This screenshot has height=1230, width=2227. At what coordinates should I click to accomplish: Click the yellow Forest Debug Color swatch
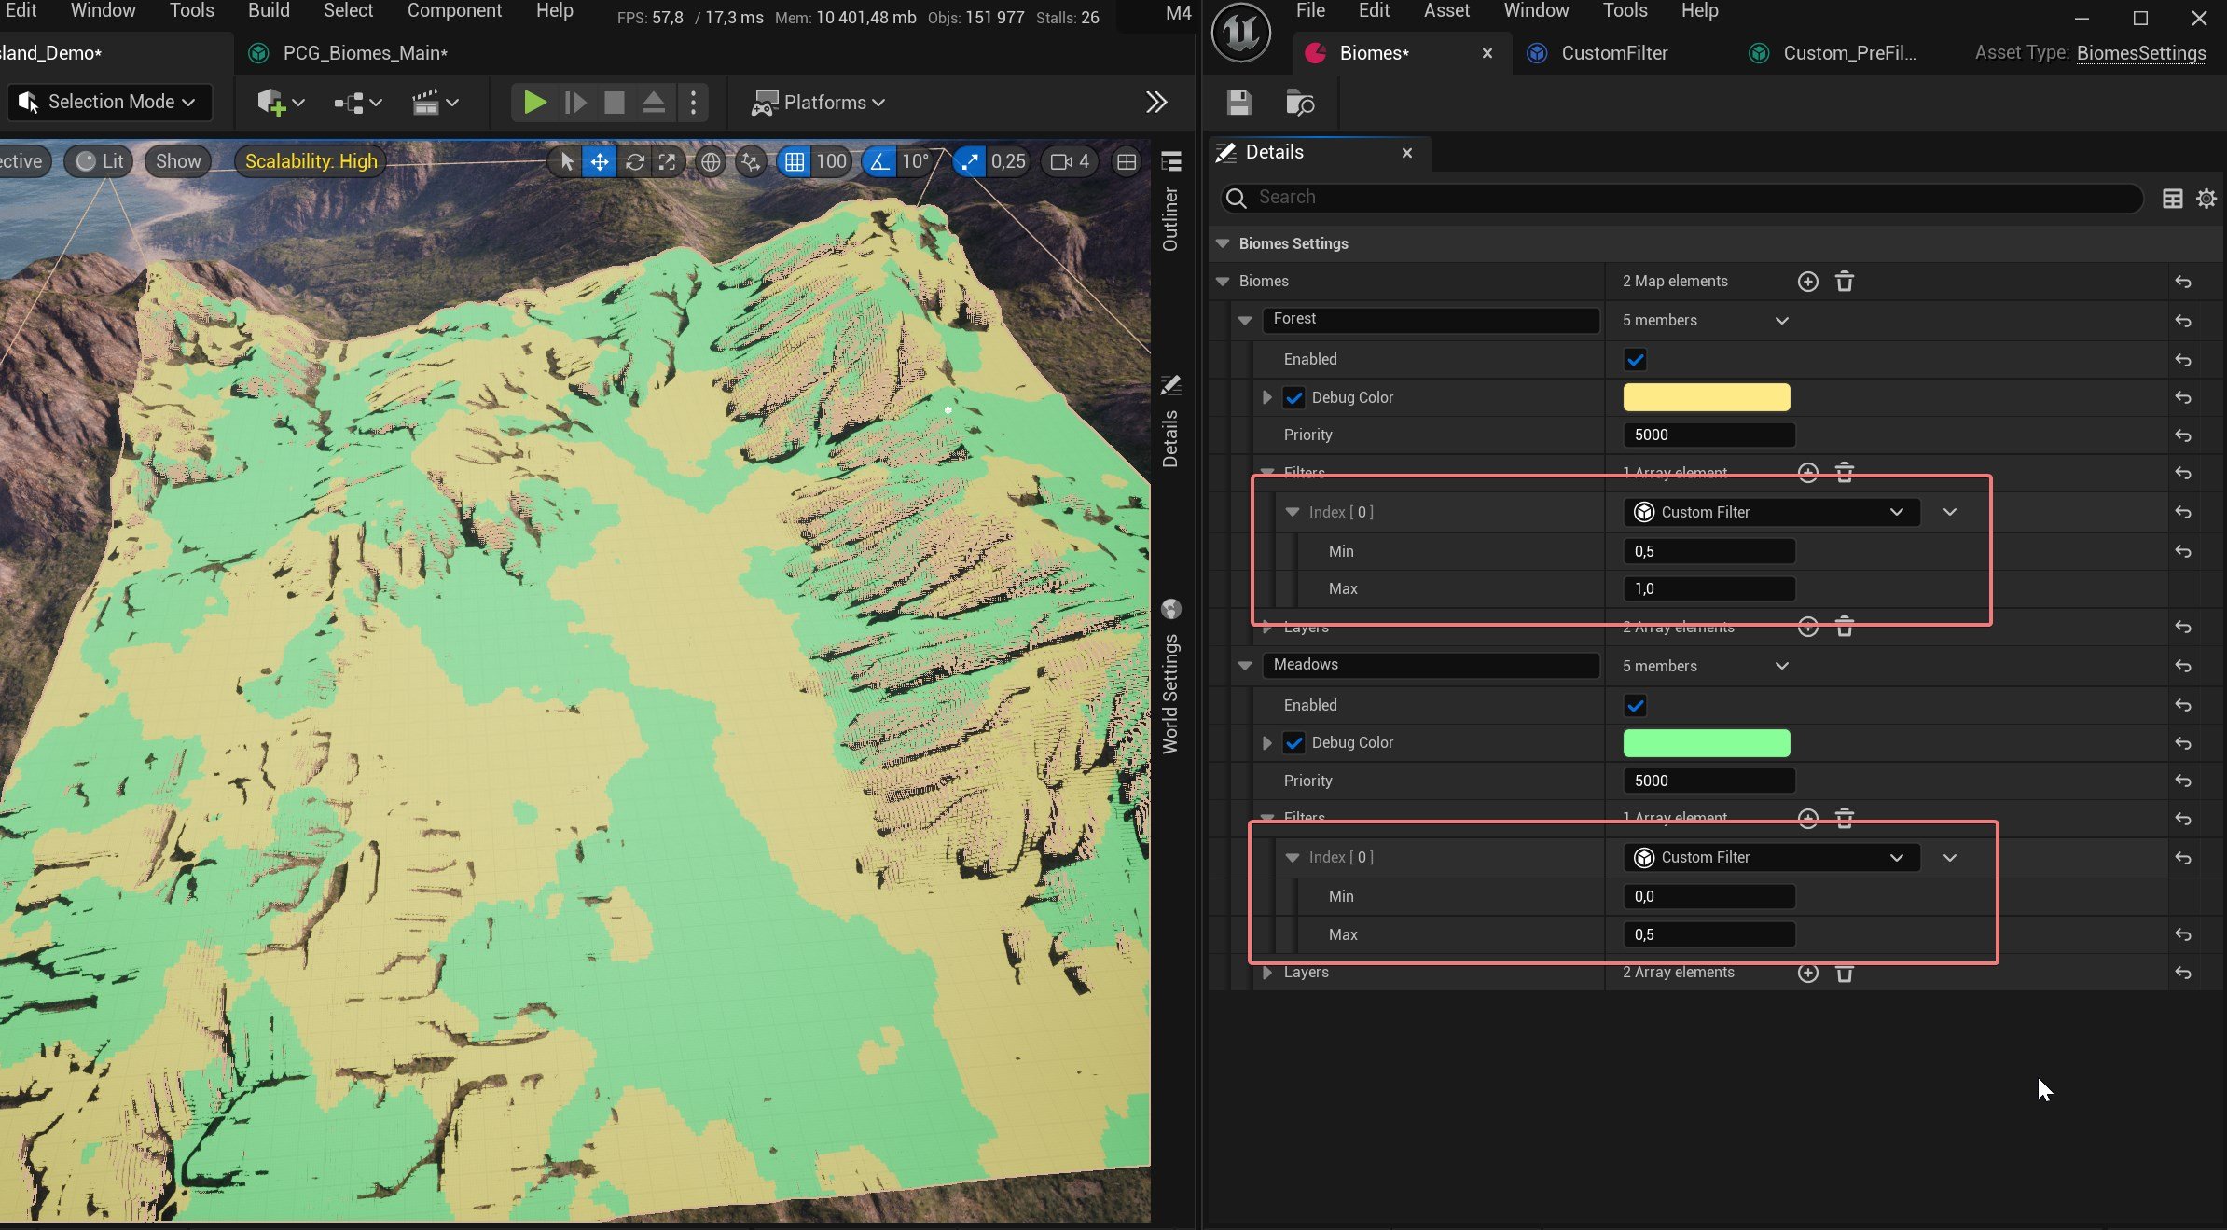tap(1707, 398)
